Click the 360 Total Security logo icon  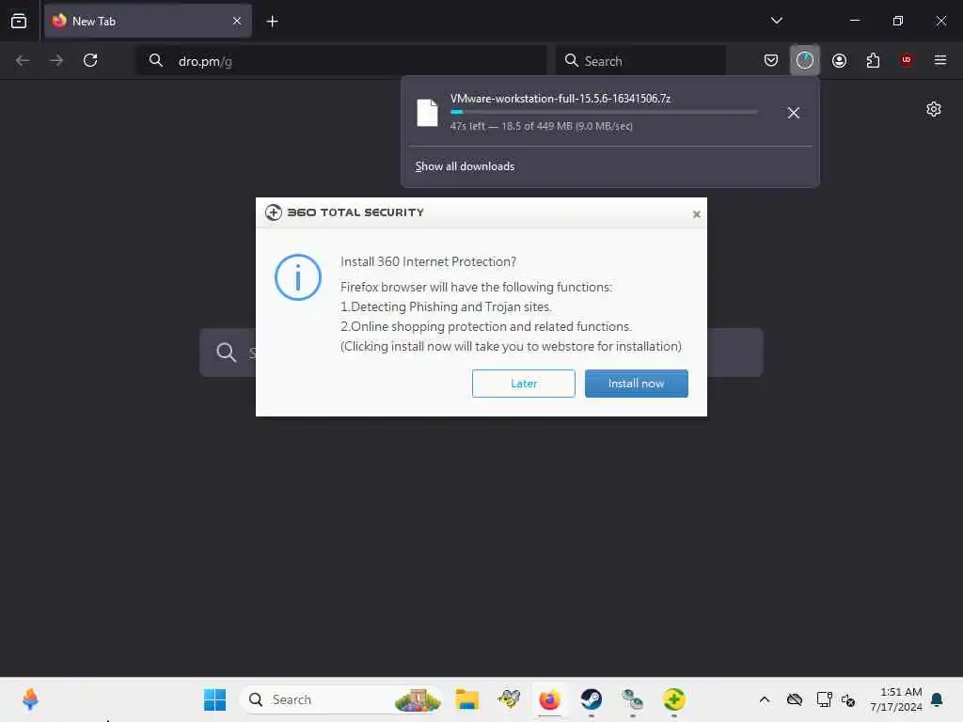(274, 212)
